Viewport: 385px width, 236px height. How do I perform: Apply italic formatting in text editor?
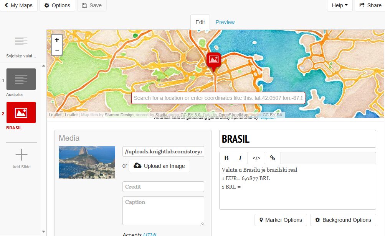pos(240,158)
